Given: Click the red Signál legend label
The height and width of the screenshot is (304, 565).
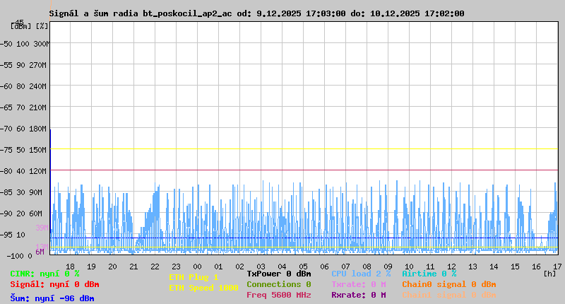Looking at the screenshot, I should [54, 284].
